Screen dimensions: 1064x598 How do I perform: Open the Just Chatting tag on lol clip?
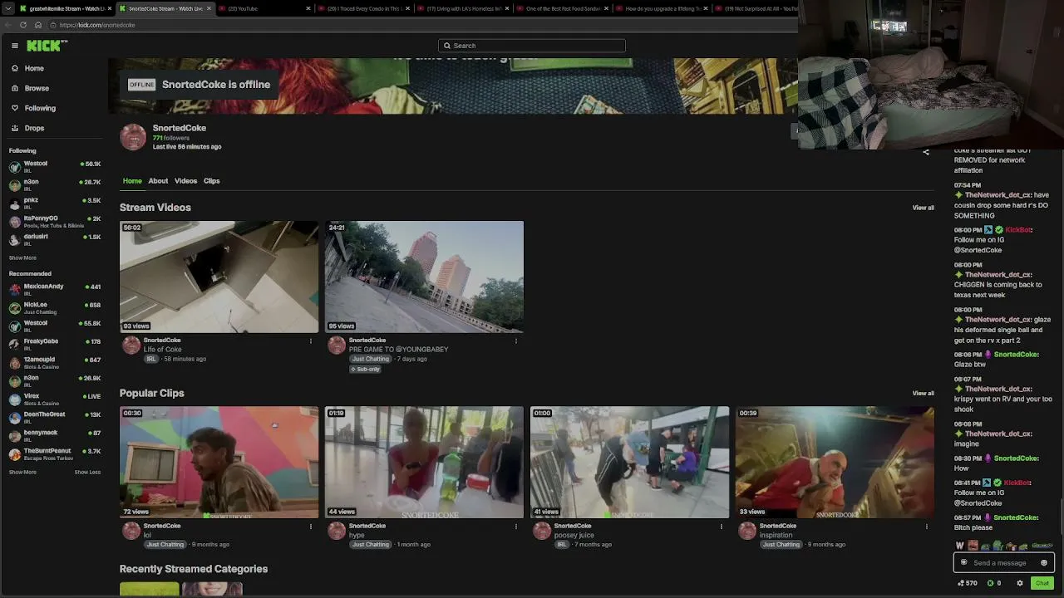(165, 545)
